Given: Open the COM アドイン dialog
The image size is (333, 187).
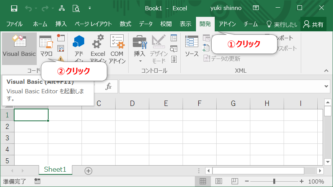Looking at the screenshot, I should [x=117, y=49].
